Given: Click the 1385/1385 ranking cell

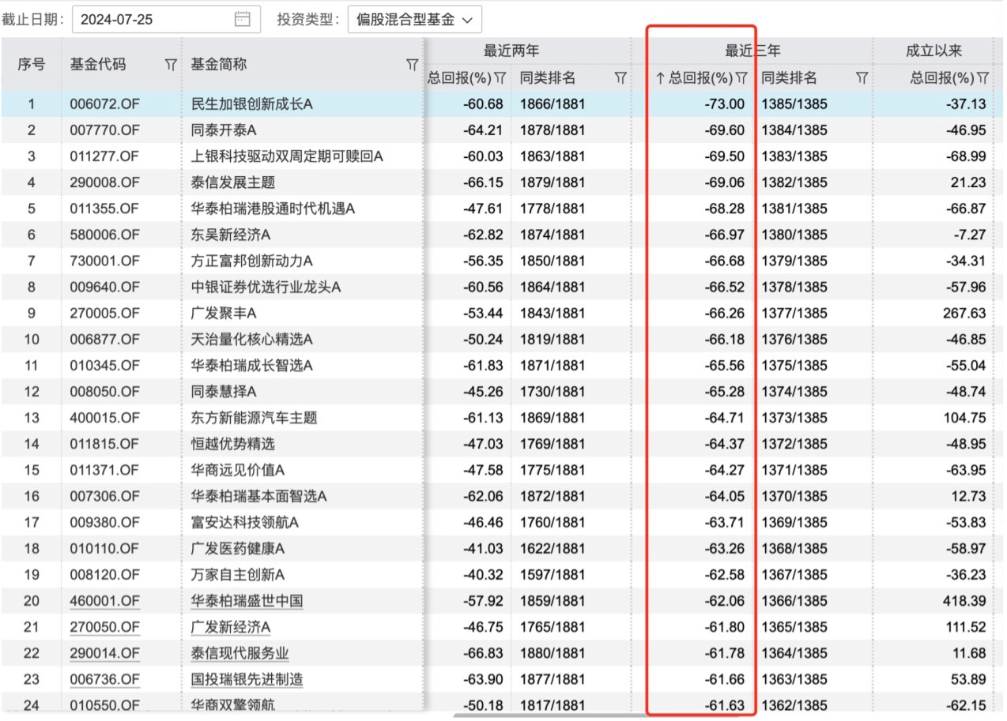Looking at the screenshot, I should [794, 103].
